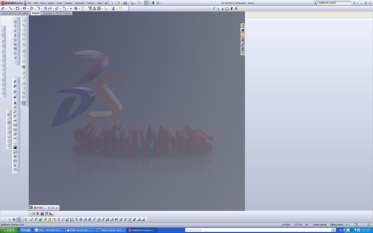Open the Line tool dropdown arrow
The image size is (373, 233).
point(14,9)
